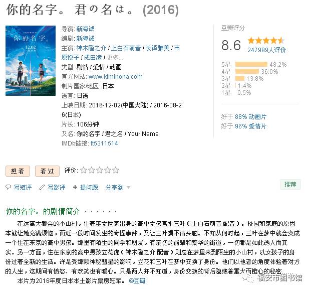
Task: Click the 1.4% two-star percentage
Action: click(245, 85)
